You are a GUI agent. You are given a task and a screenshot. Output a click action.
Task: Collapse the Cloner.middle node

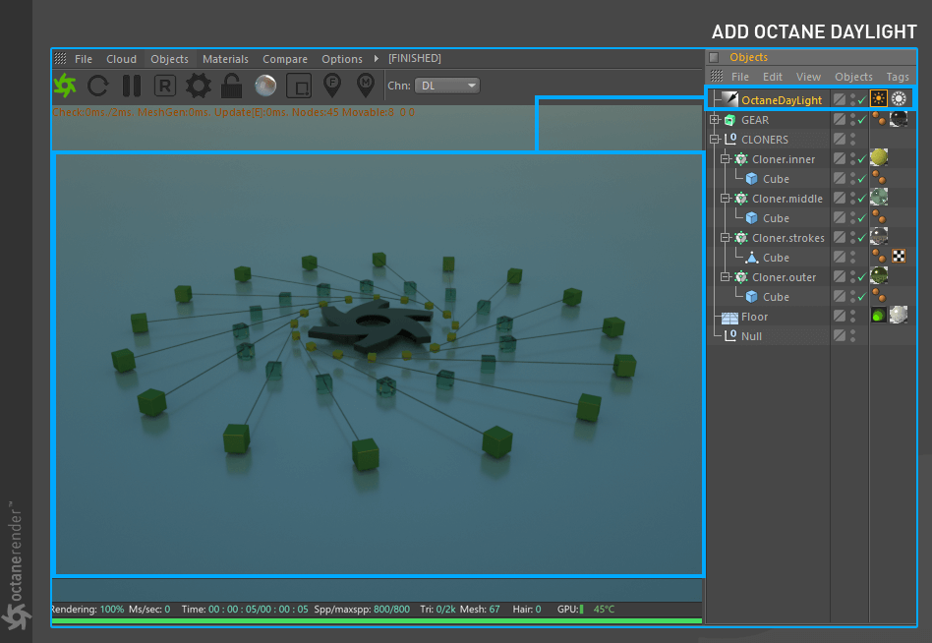726,199
